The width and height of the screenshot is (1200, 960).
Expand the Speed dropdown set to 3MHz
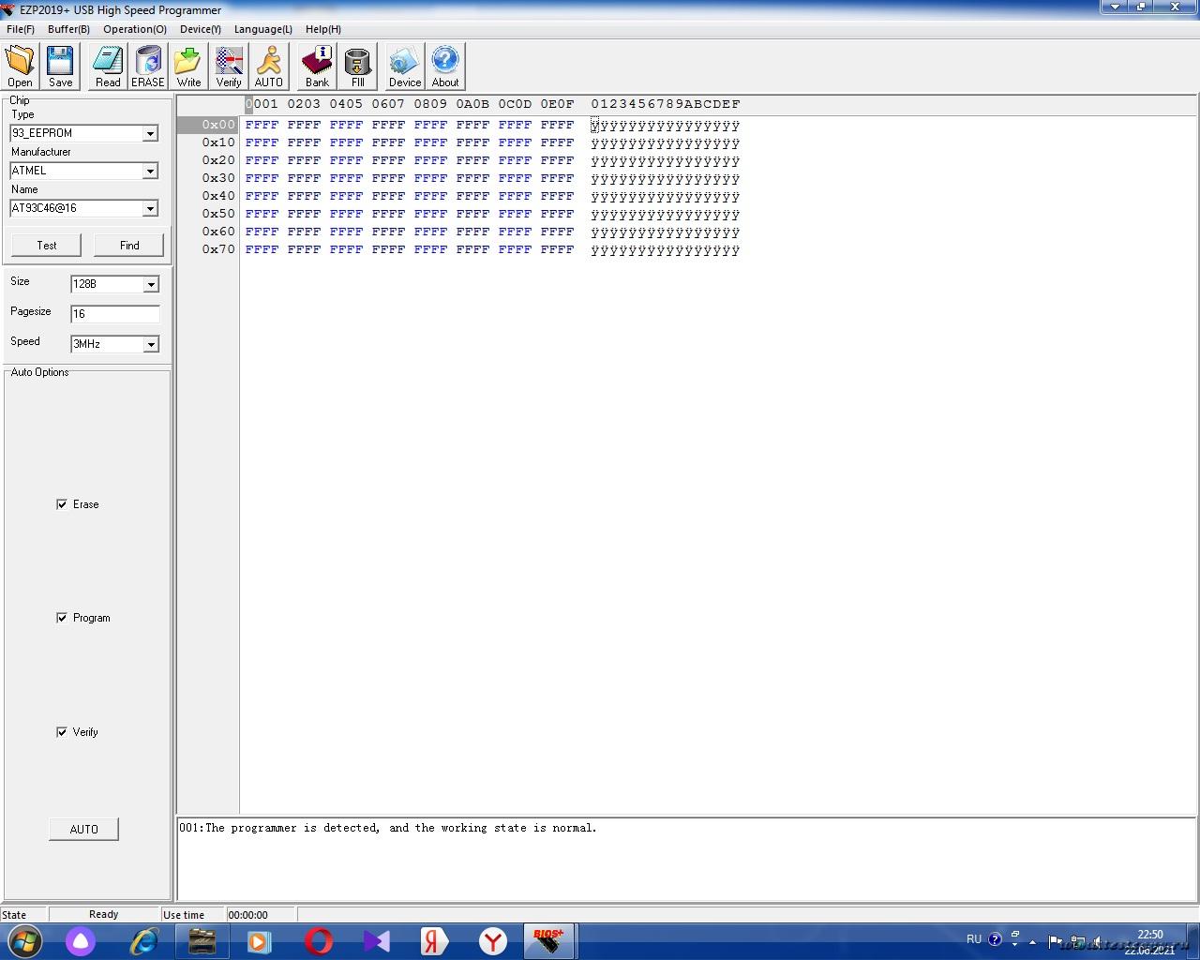coord(151,345)
